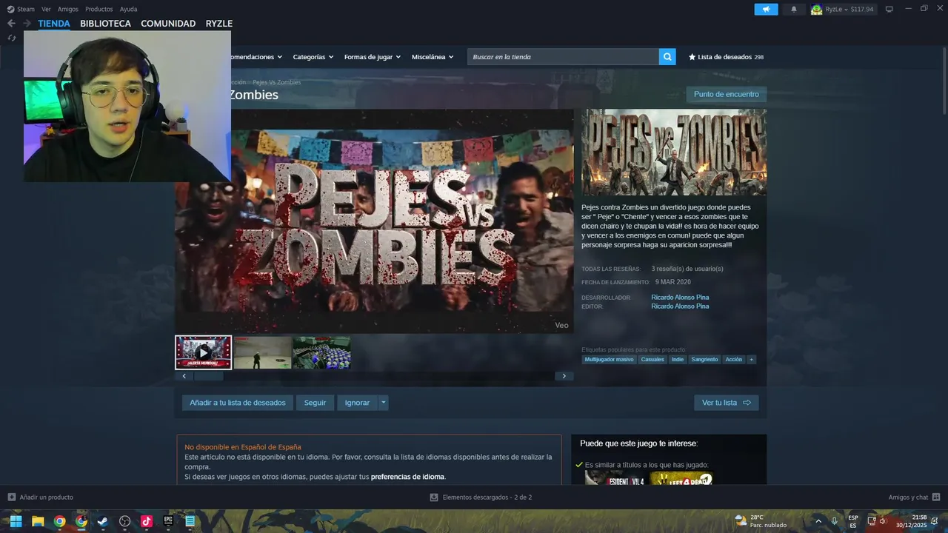Click the Ignorar button
948x533 pixels.
(357, 403)
